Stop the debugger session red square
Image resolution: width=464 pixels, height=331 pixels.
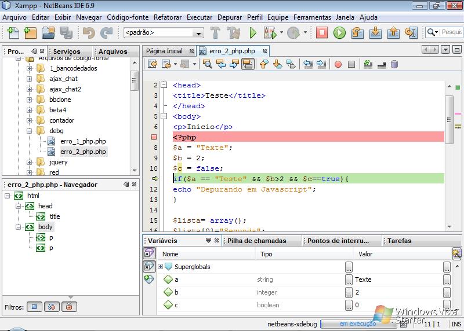pyautogui.click(x=322, y=32)
